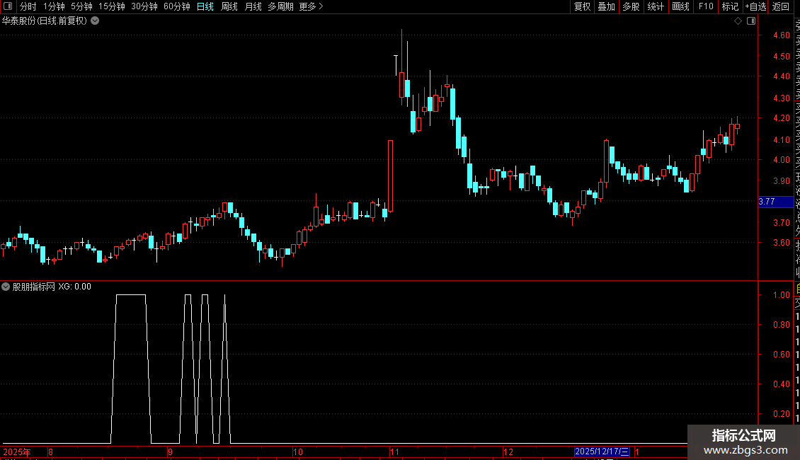Screen dimensions: 800x460
Task: Expand the 更多 periods menu
Action: point(312,6)
